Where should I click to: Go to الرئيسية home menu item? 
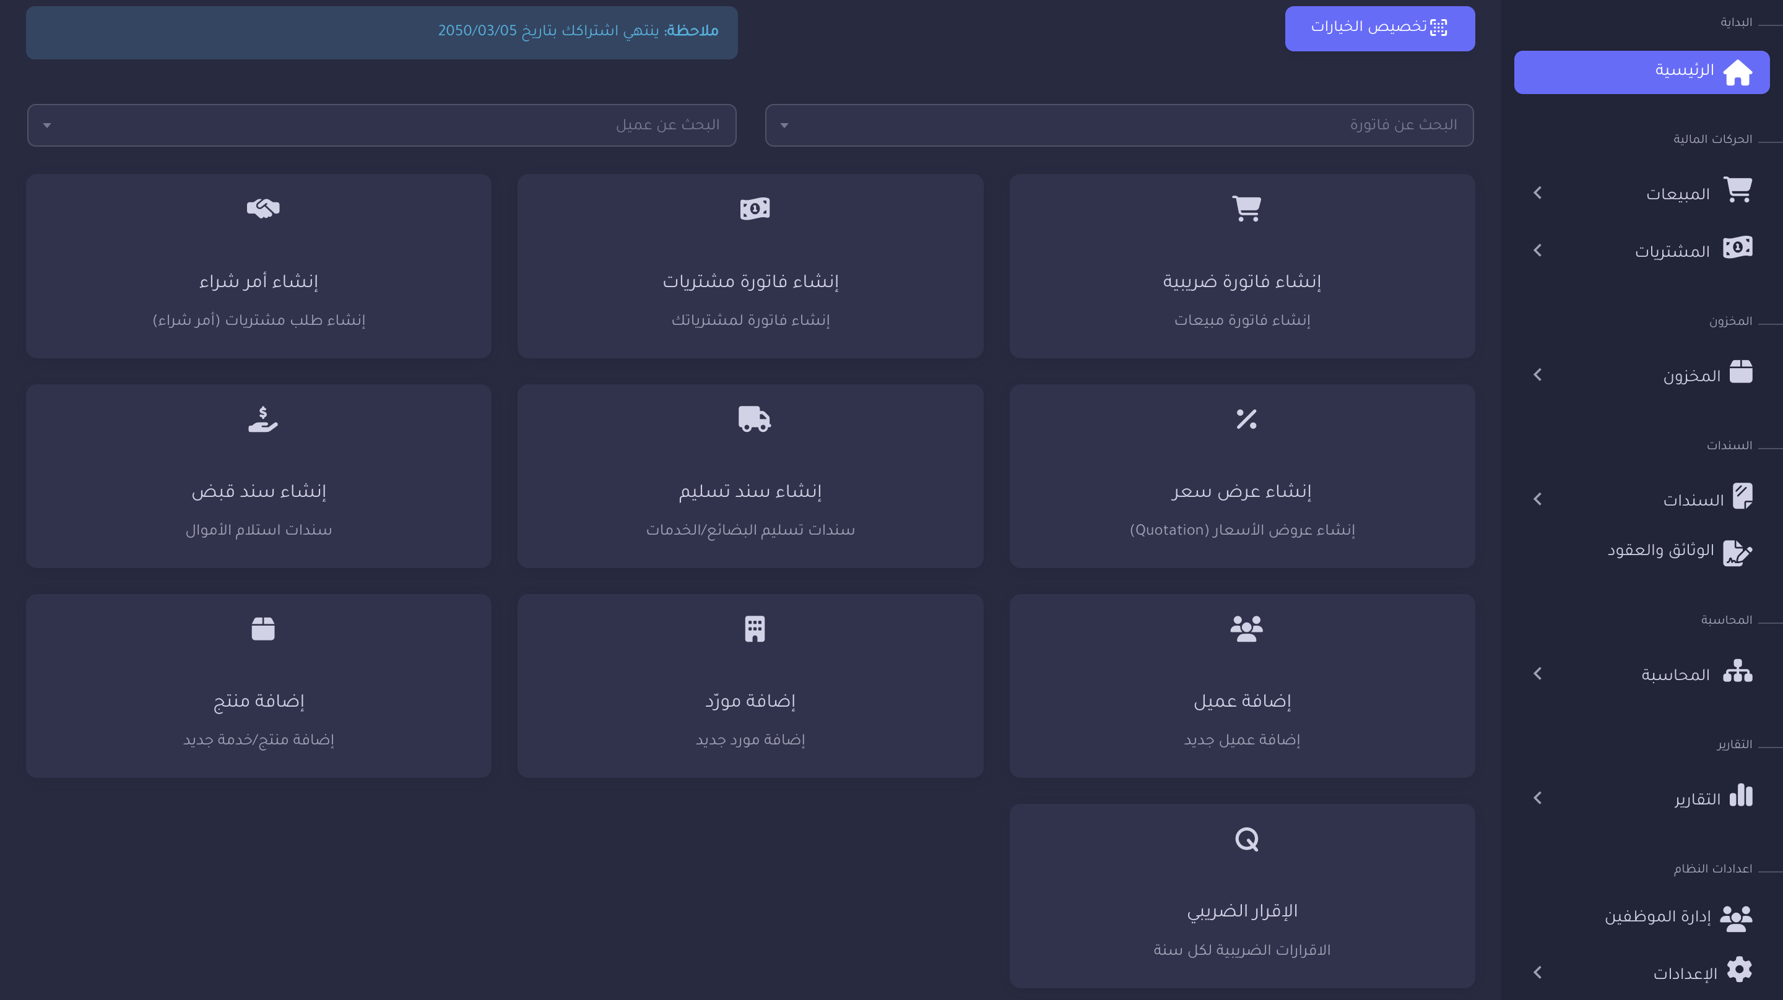coord(1642,72)
